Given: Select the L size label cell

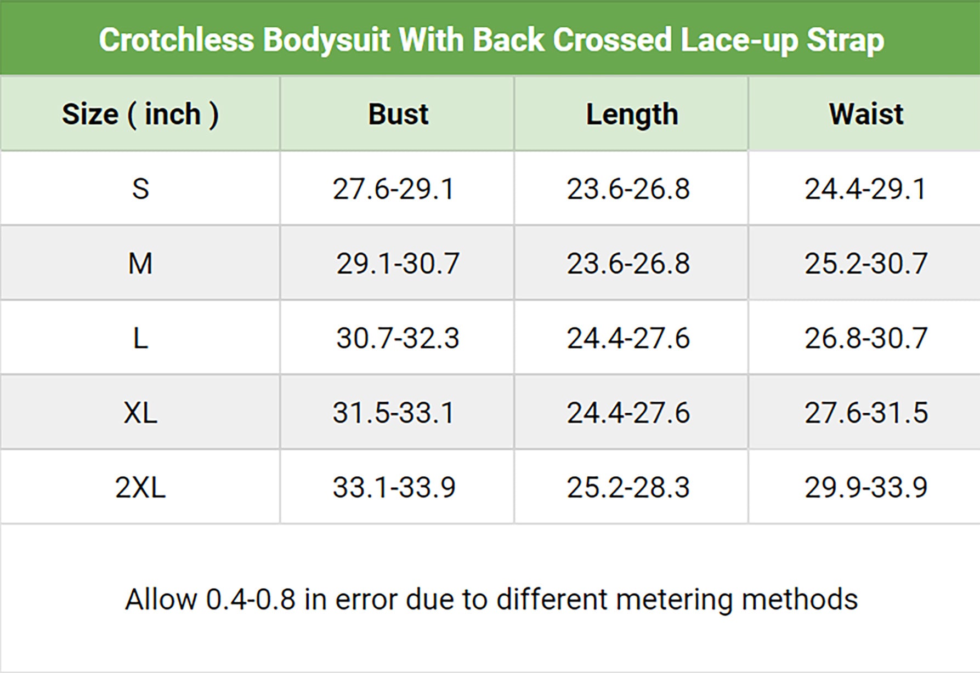Looking at the screenshot, I should 140,338.
